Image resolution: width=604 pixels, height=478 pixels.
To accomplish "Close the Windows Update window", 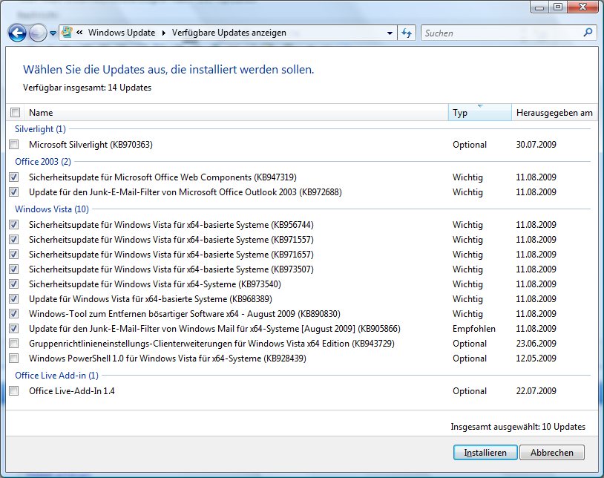I will click(x=582, y=7).
